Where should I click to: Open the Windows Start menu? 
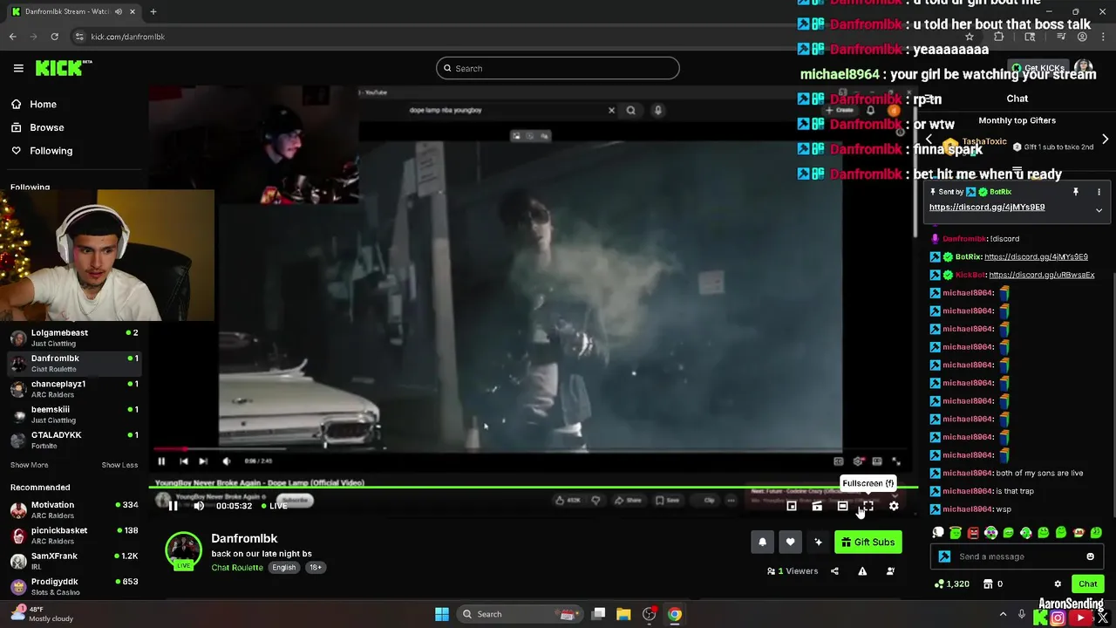442,614
